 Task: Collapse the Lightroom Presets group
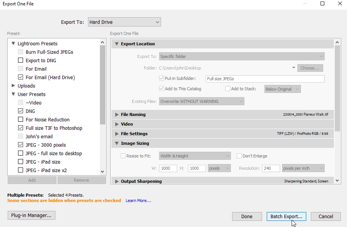pyautogui.click(x=13, y=43)
